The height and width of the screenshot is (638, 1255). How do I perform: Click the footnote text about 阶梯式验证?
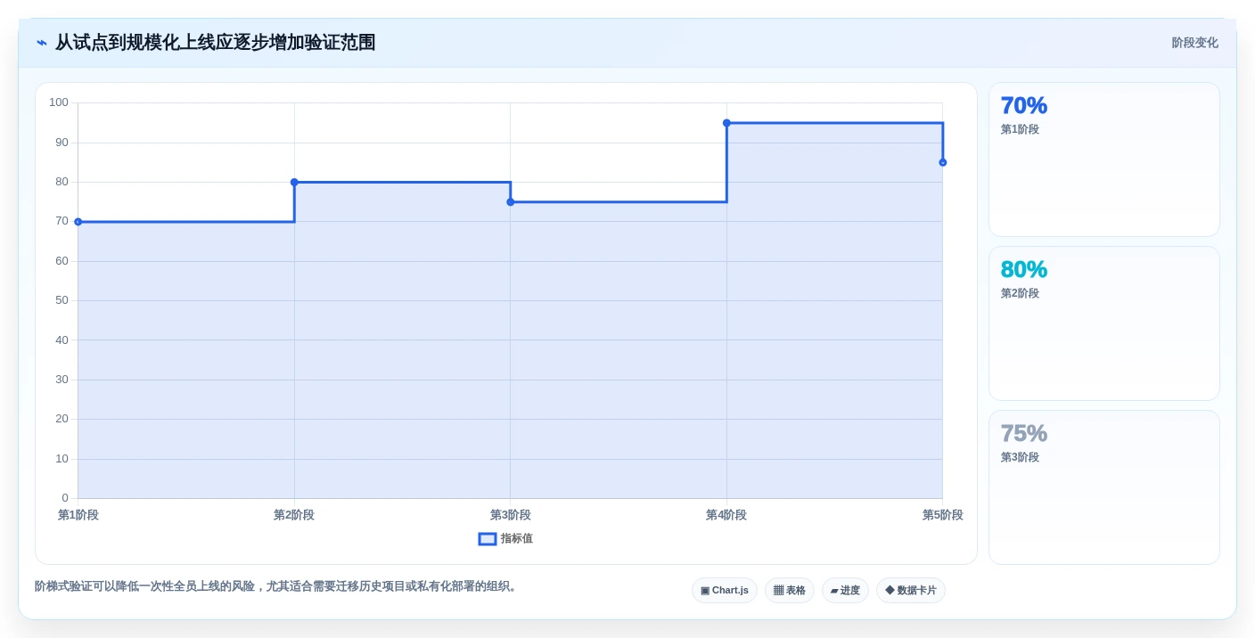pyautogui.click(x=277, y=586)
